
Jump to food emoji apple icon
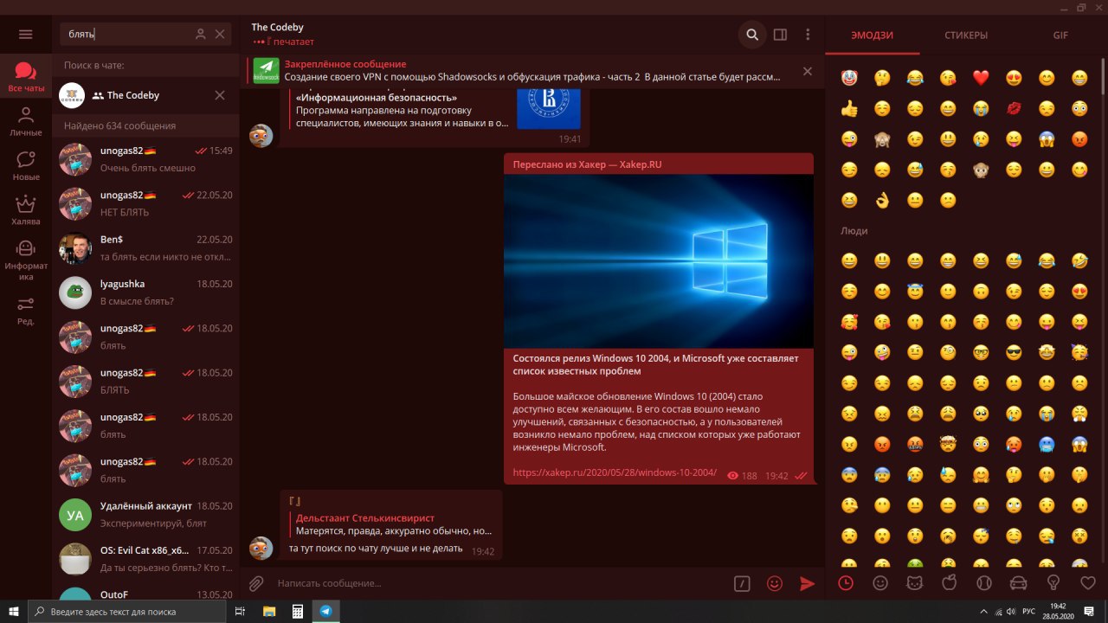[x=949, y=583]
